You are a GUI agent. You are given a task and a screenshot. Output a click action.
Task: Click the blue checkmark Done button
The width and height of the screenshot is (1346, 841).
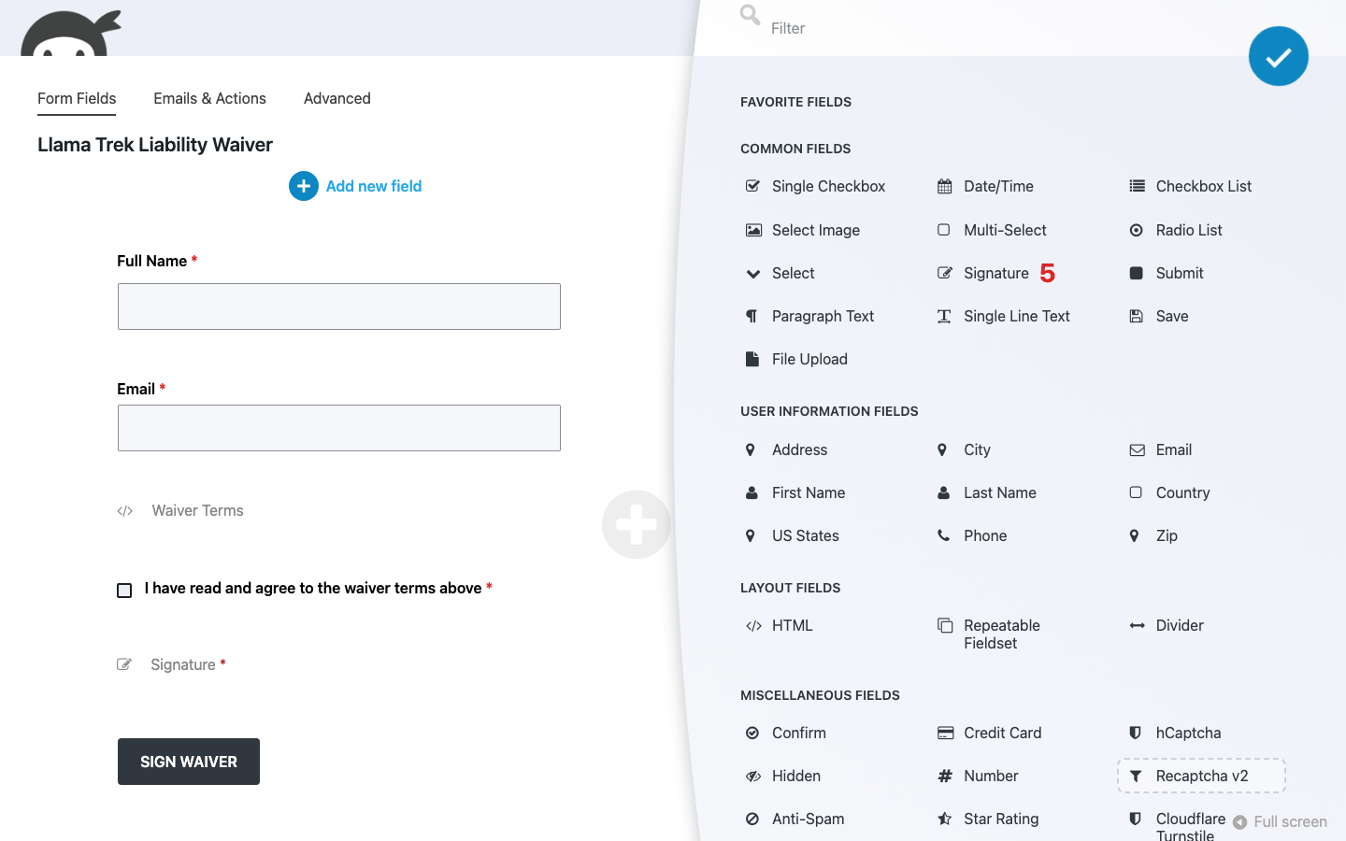click(x=1278, y=56)
